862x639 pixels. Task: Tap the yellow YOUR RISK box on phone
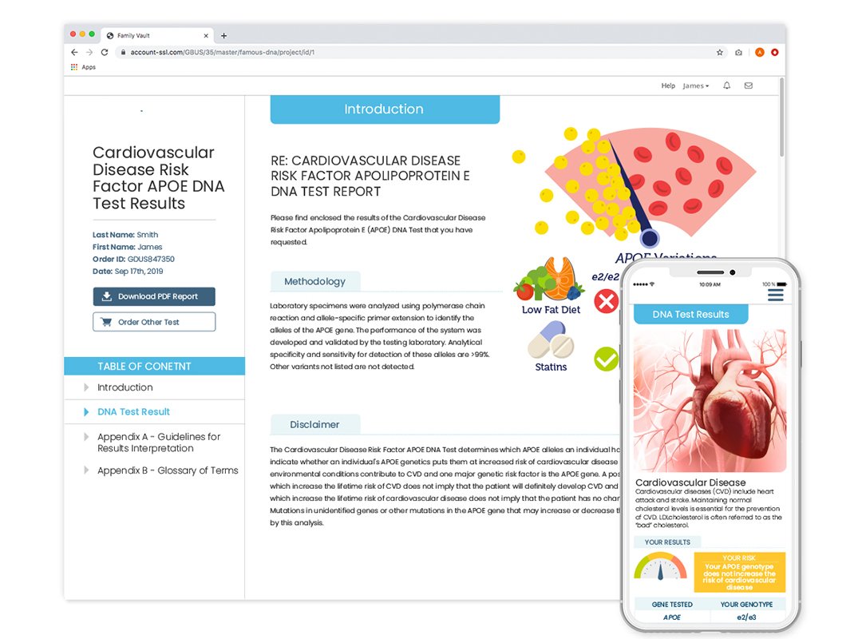click(739, 573)
